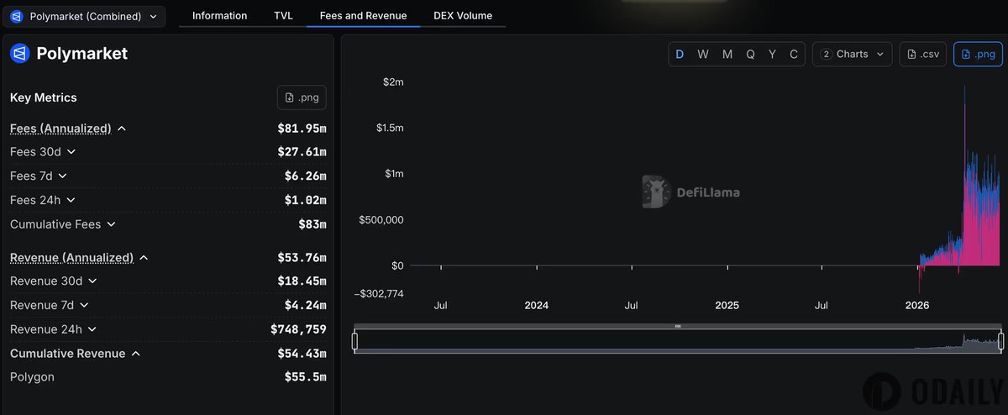Image resolution: width=1008 pixels, height=415 pixels.
Task: Select the daily (D) chart interval
Action: (x=680, y=55)
